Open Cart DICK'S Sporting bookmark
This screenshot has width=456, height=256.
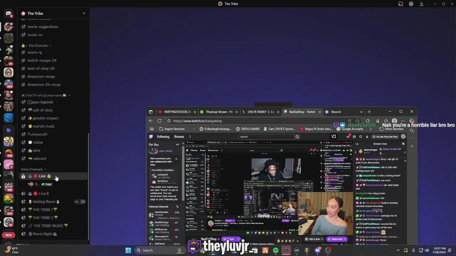(x=279, y=129)
